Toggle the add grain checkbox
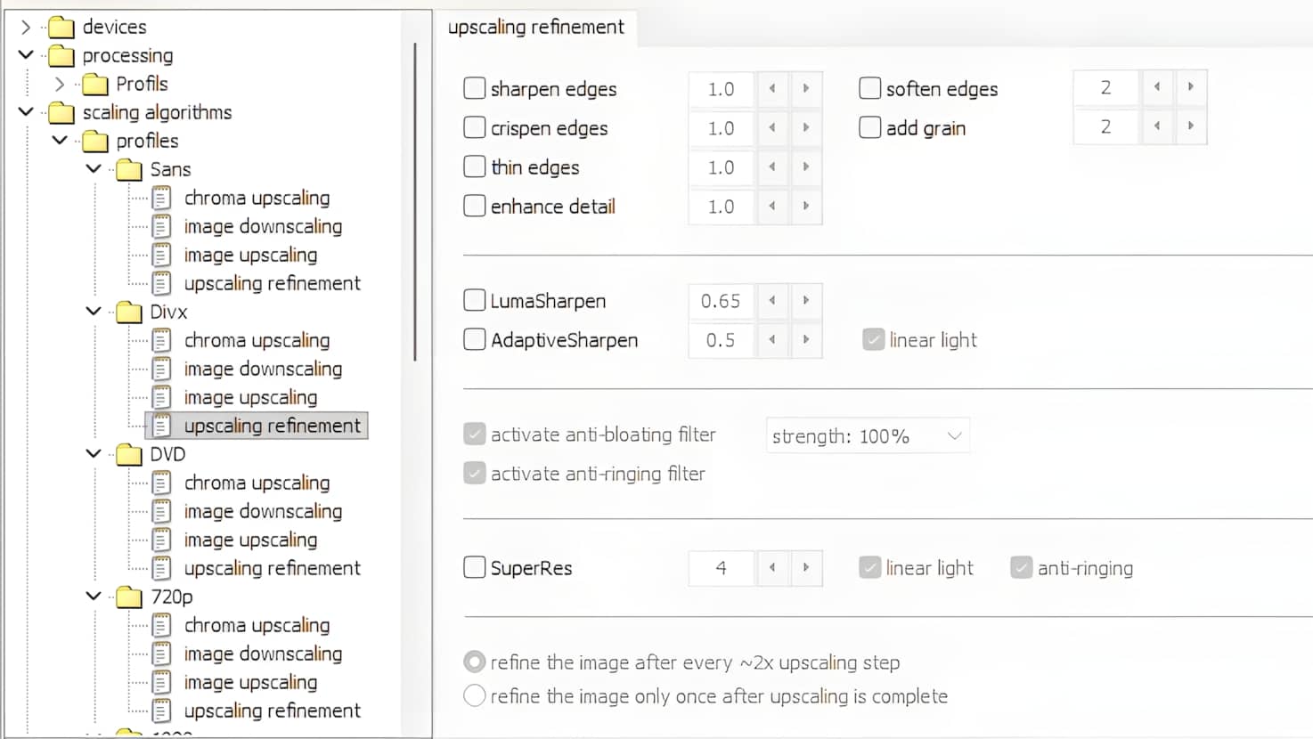This screenshot has width=1313, height=739. [870, 128]
